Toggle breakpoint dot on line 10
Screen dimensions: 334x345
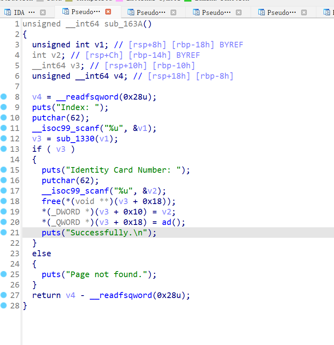(4, 118)
